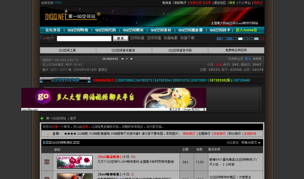This screenshot has width=304, height=179.
Task: Click QQ group number 22575962
Action: [x=126, y=80]
